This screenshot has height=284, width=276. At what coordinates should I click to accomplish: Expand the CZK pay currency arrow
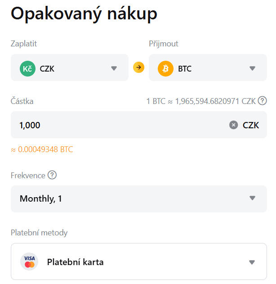coord(114,68)
